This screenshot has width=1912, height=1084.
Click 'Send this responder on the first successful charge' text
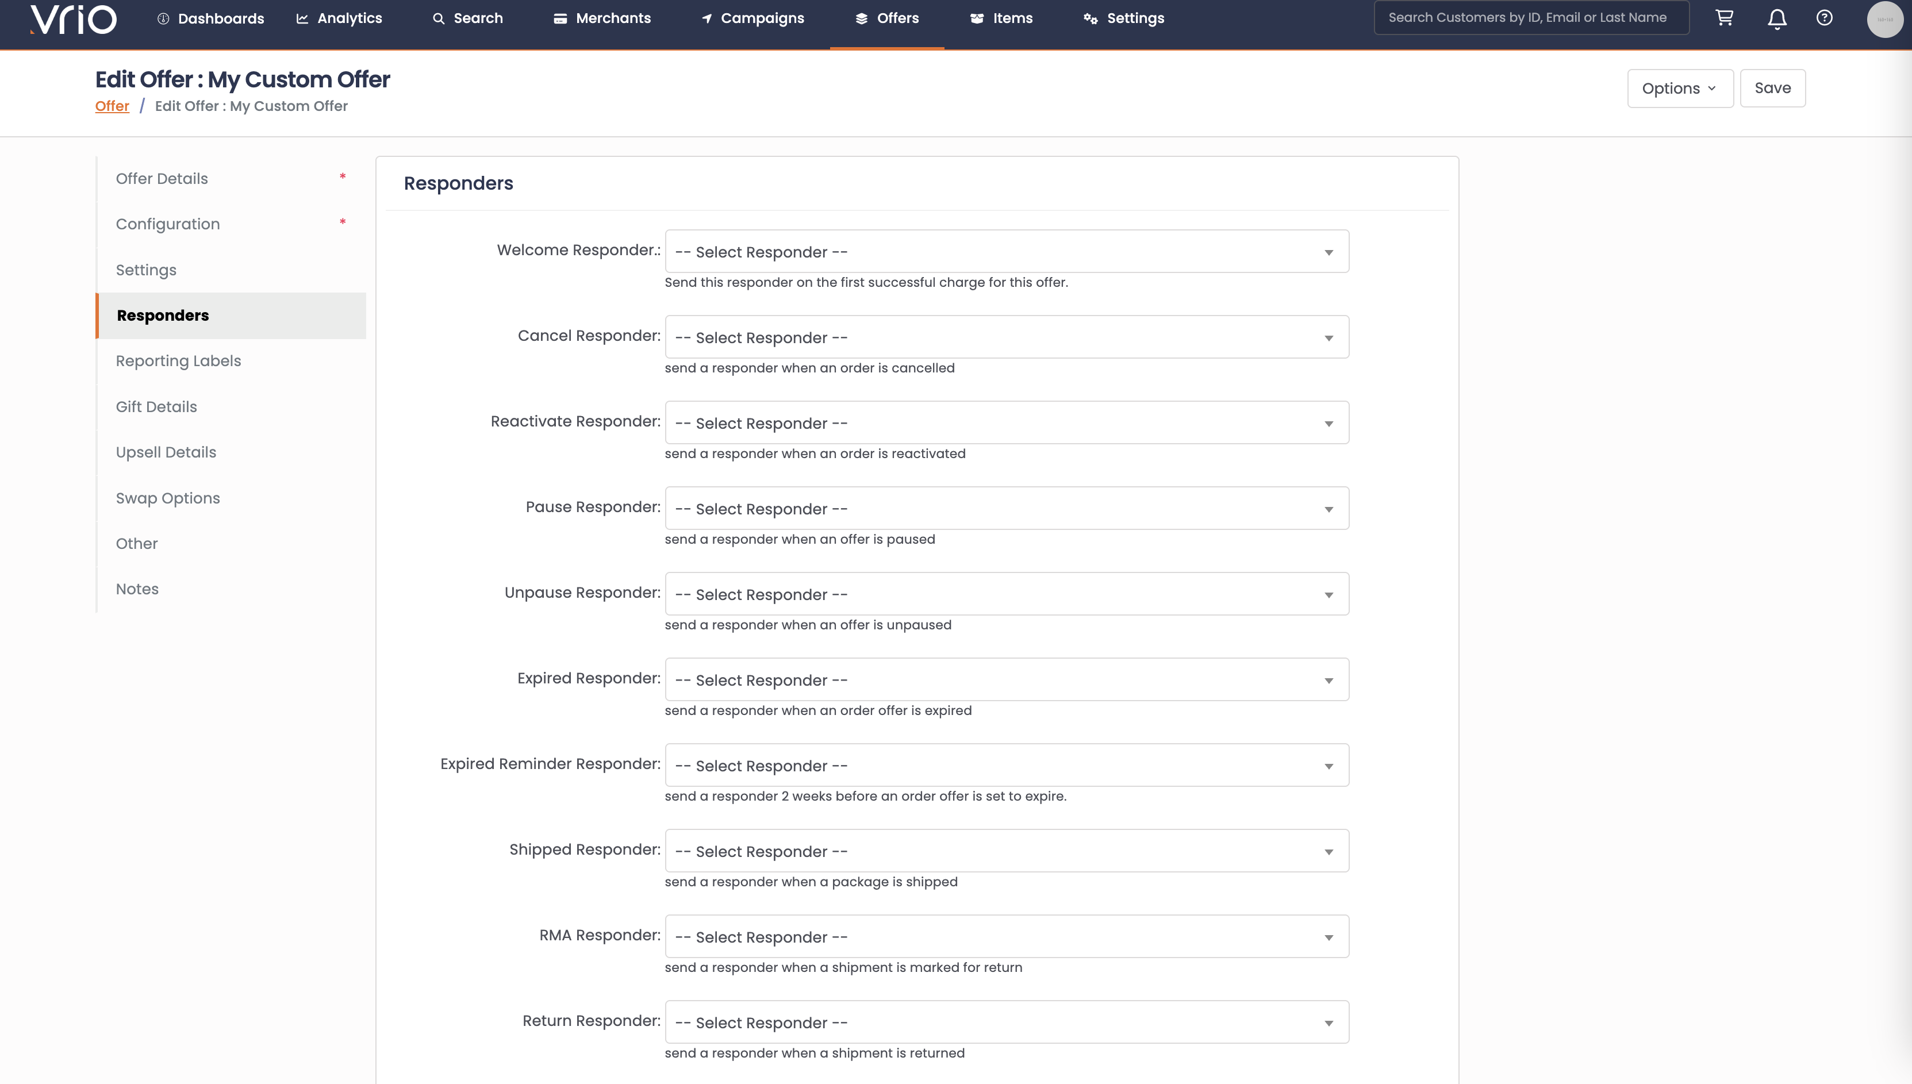(866, 282)
